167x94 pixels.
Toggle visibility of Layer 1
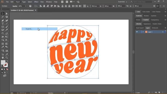[137, 32]
